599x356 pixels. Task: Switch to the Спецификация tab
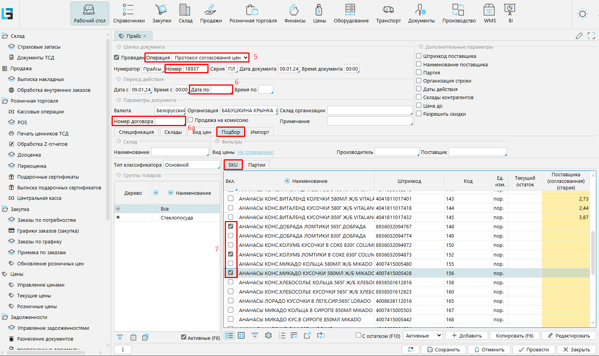pyautogui.click(x=136, y=132)
